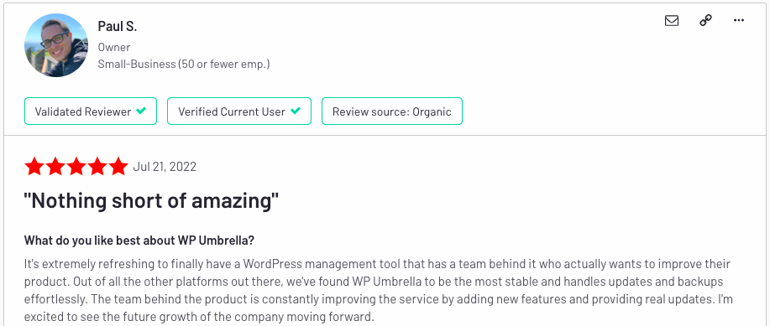Screen dimensions: 770x326
Task: Open reviewer name Paul S.
Action: (118, 27)
